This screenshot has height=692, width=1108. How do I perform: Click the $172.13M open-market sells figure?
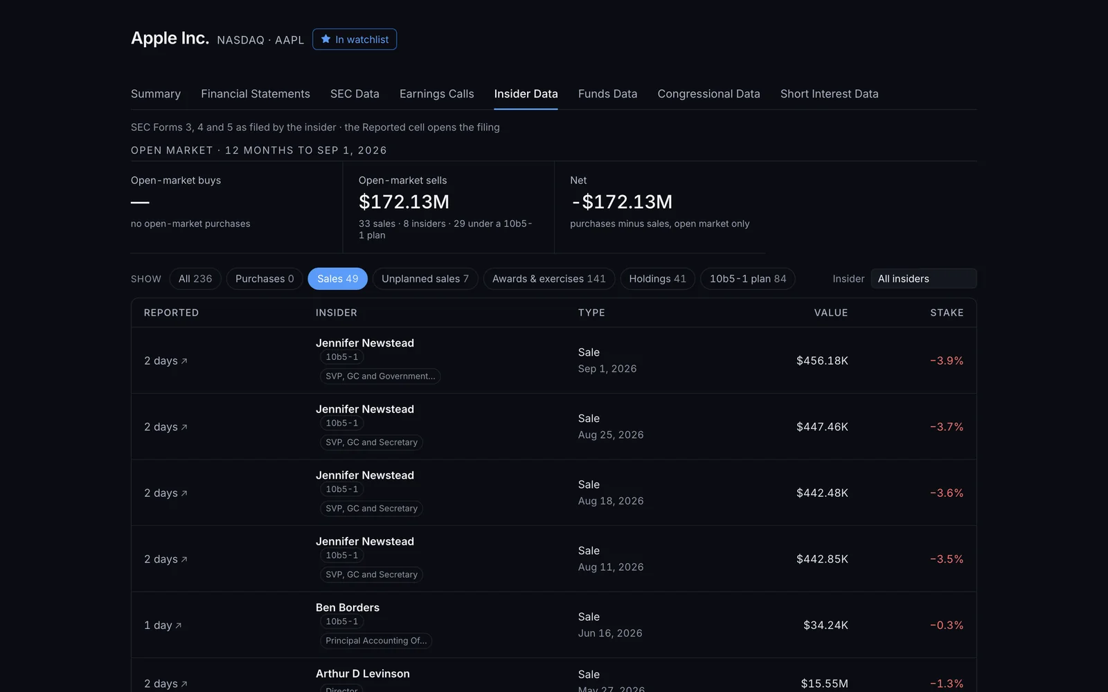coord(404,202)
